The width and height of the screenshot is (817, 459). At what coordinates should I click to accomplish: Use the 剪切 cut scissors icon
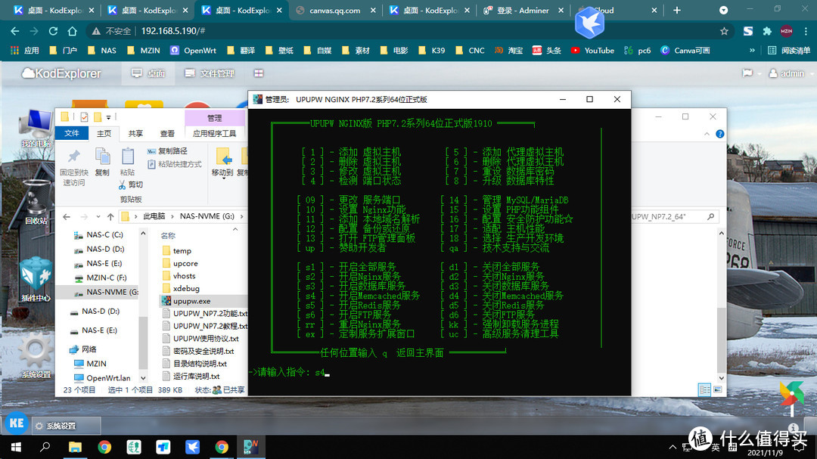point(123,185)
